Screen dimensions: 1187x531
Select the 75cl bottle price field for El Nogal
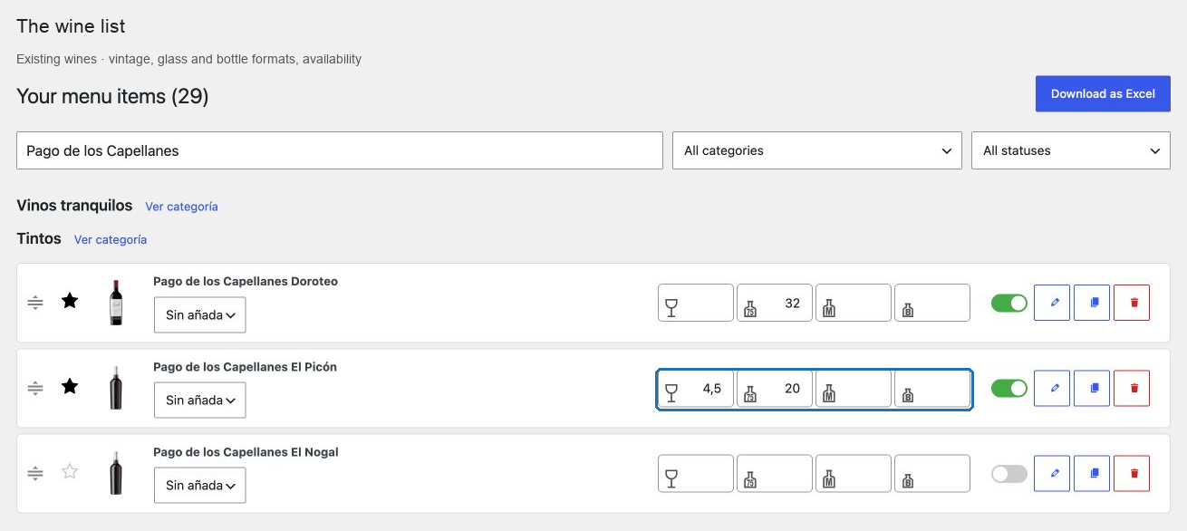(x=775, y=474)
